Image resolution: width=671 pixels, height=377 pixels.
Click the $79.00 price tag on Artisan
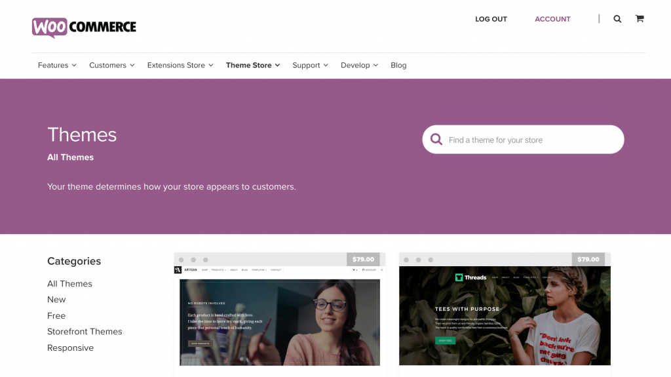tap(363, 259)
